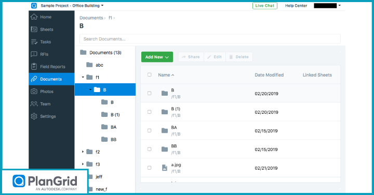The width and height of the screenshot is (374, 195).
Task: Open Team in the sidebar
Action: click(x=51, y=104)
